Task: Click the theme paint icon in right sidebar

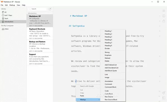Action: (164, 93)
